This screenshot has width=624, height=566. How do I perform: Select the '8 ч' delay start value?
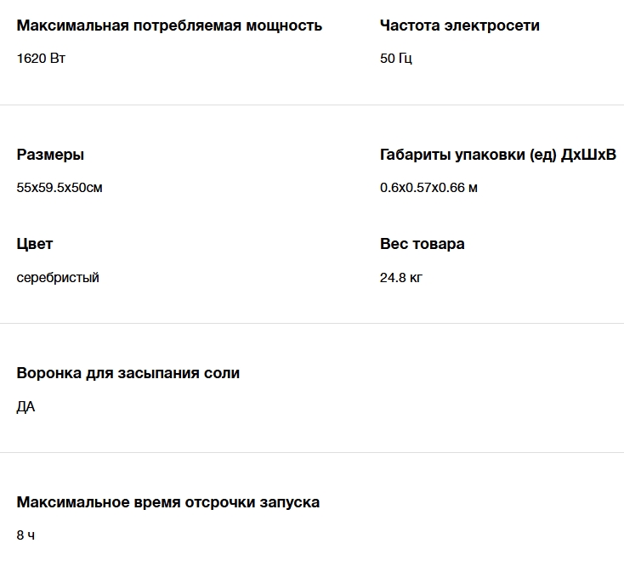click(x=26, y=536)
